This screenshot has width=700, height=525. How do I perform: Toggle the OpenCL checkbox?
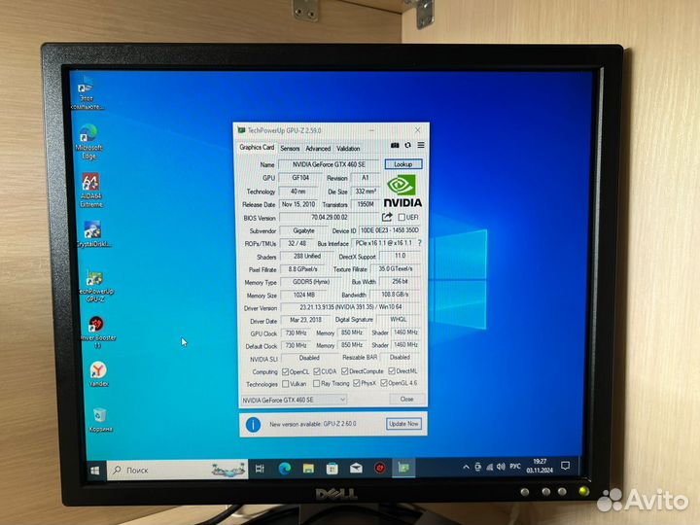[x=286, y=371]
